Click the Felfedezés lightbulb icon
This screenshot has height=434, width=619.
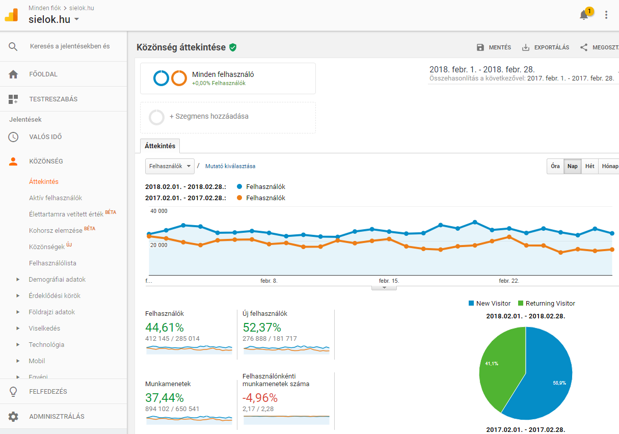pos(14,391)
